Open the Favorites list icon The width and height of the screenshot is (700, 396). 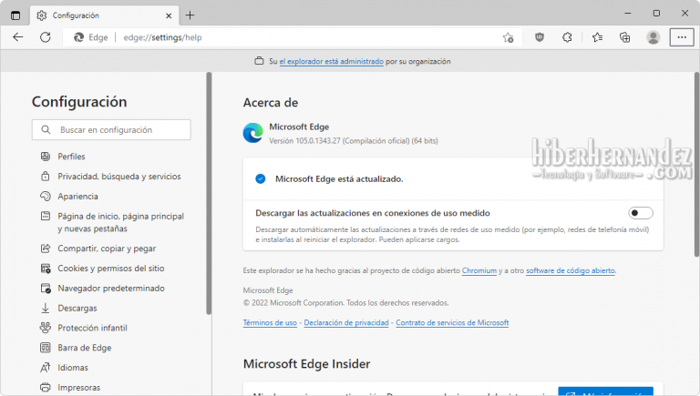(597, 37)
